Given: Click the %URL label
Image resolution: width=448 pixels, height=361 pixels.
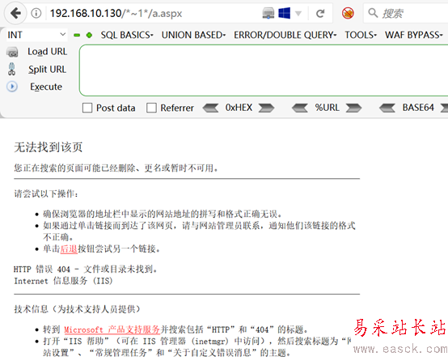Looking at the screenshot, I should (328, 108).
